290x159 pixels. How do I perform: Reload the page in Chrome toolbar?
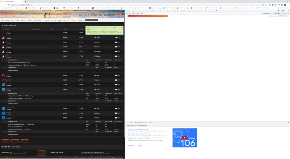click(8, 5)
